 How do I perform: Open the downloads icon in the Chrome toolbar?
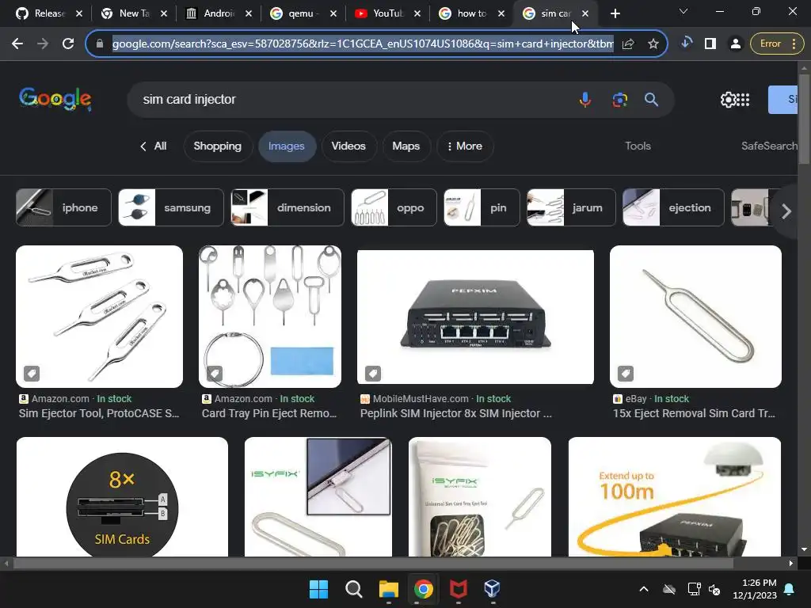point(686,43)
